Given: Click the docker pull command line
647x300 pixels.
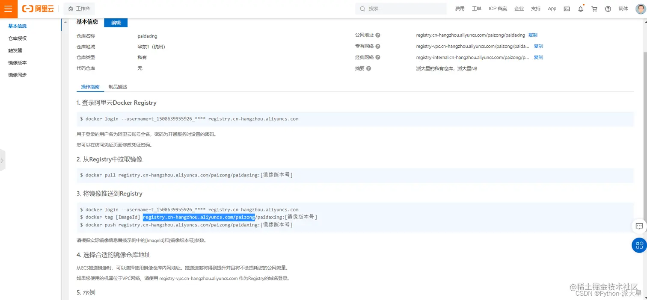Looking at the screenshot, I should pos(186,175).
